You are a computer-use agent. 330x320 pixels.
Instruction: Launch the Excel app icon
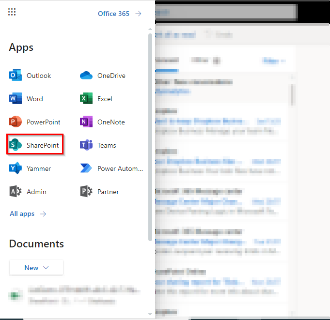coord(86,98)
